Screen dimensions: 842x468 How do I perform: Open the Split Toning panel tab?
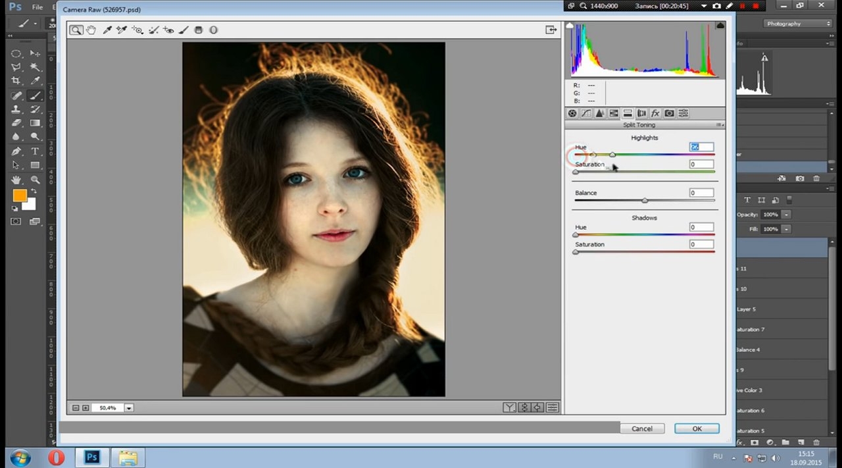628,113
